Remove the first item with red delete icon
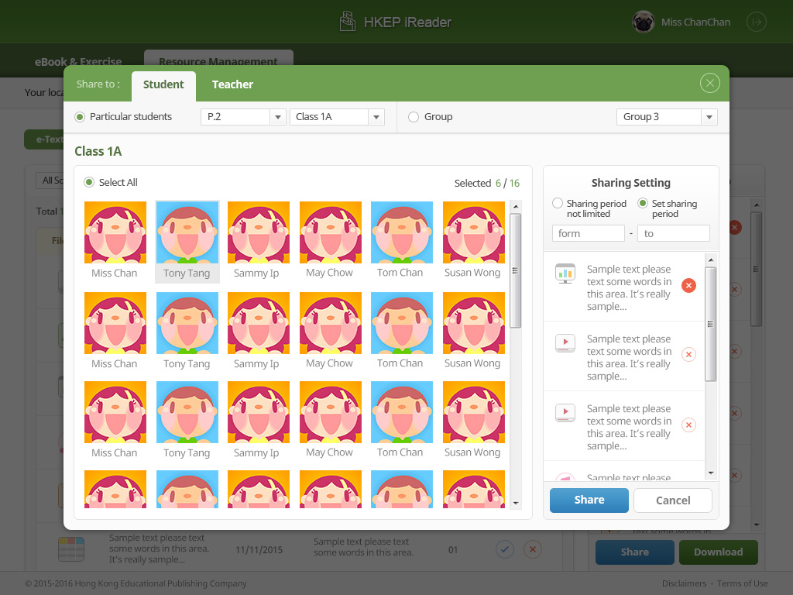 coord(688,286)
